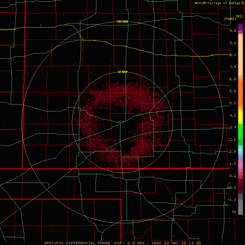The width and height of the screenshot is (245, 245).
Task: Click the 2.6 scale value
Action: (233, 140)
